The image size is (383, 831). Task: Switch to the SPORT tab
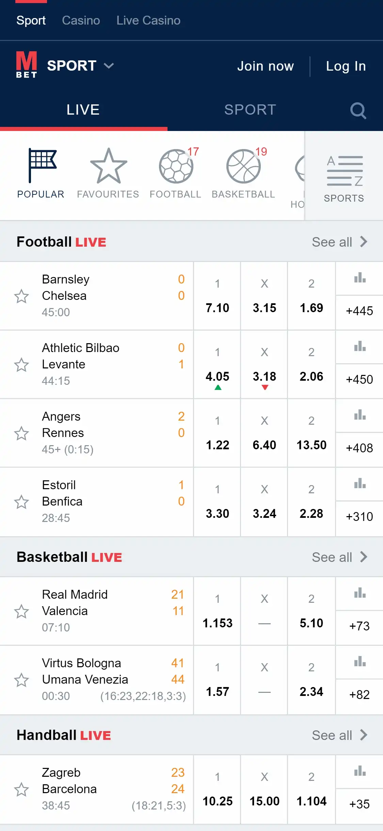tap(250, 110)
